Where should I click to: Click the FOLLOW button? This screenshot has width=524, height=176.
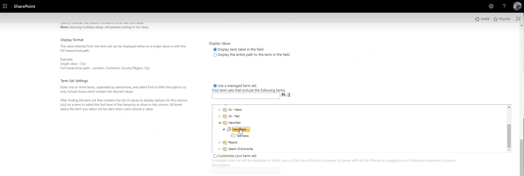click(x=502, y=19)
